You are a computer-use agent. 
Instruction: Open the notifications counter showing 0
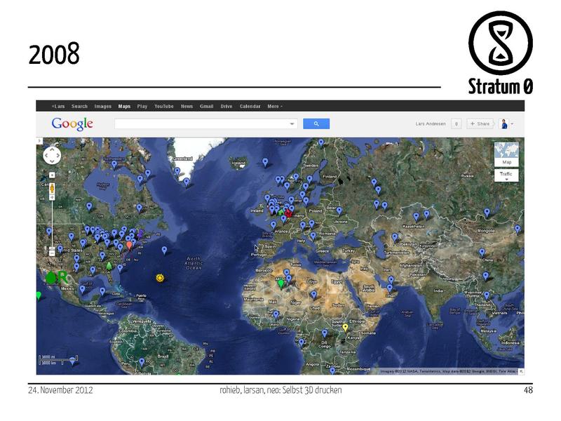456,123
